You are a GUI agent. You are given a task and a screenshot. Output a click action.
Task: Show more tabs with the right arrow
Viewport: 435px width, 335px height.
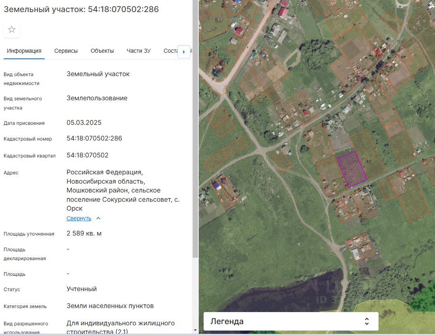[184, 52]
